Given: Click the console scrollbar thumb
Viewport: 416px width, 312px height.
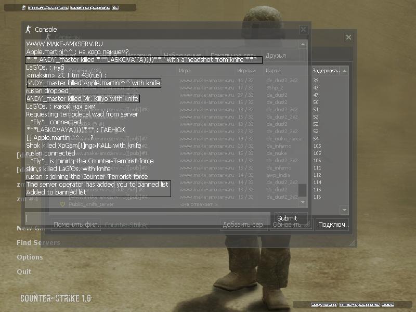Looking at the screenshot, I should [x=303, y=190].
